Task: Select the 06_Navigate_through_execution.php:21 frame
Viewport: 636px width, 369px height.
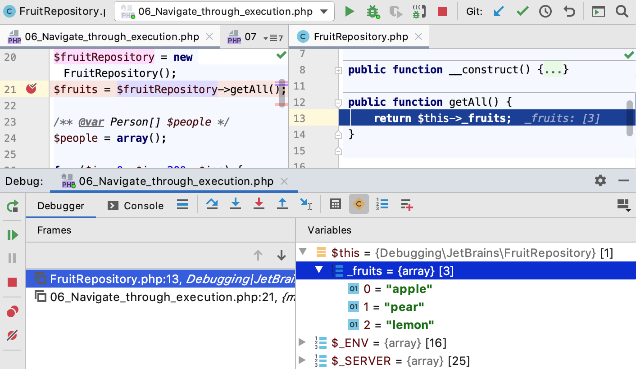Action: [x=160, y=297]
